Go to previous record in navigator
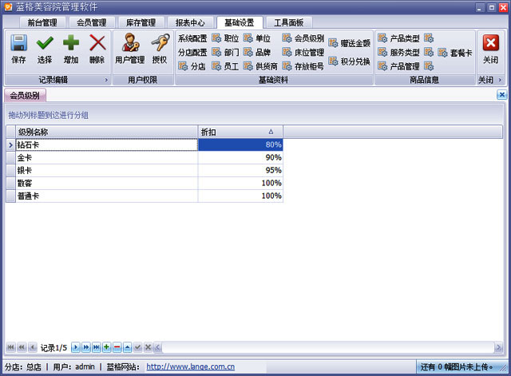 coord(32,347)
